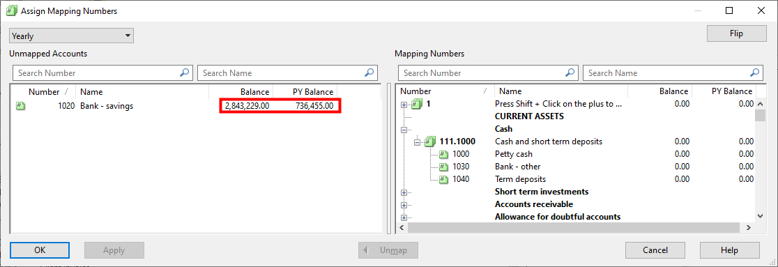Click the magnifier in Unmapped Search Number

(x=184, y=73)
